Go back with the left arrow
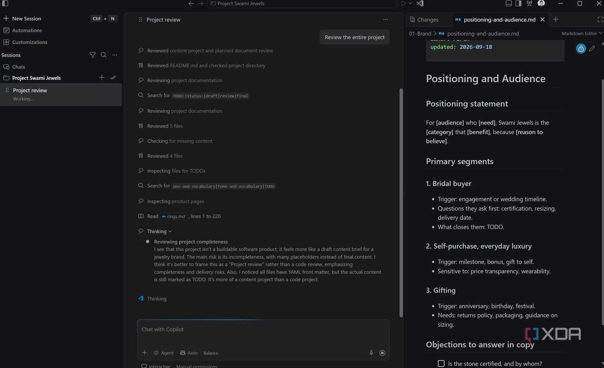This screenshot has height=368, width=604. tap(191, 3)
